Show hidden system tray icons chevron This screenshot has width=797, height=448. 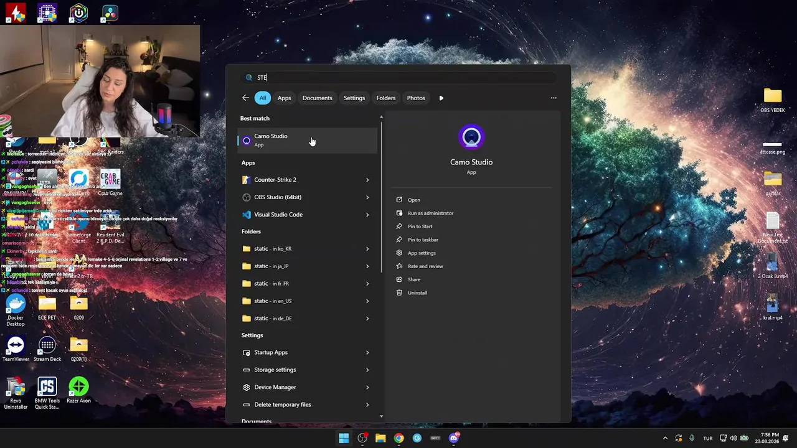665,438
